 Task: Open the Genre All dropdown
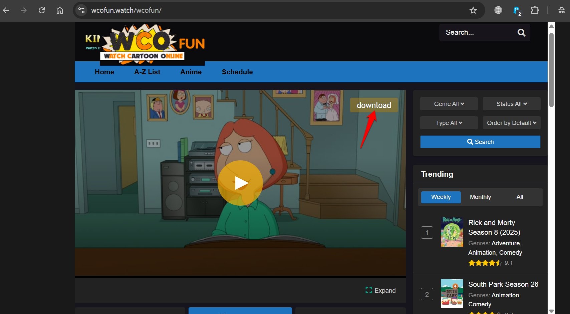[x=449, y=104]
